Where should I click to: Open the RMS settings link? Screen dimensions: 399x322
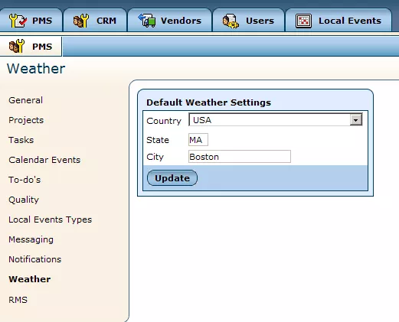click(x=18, y=300)
